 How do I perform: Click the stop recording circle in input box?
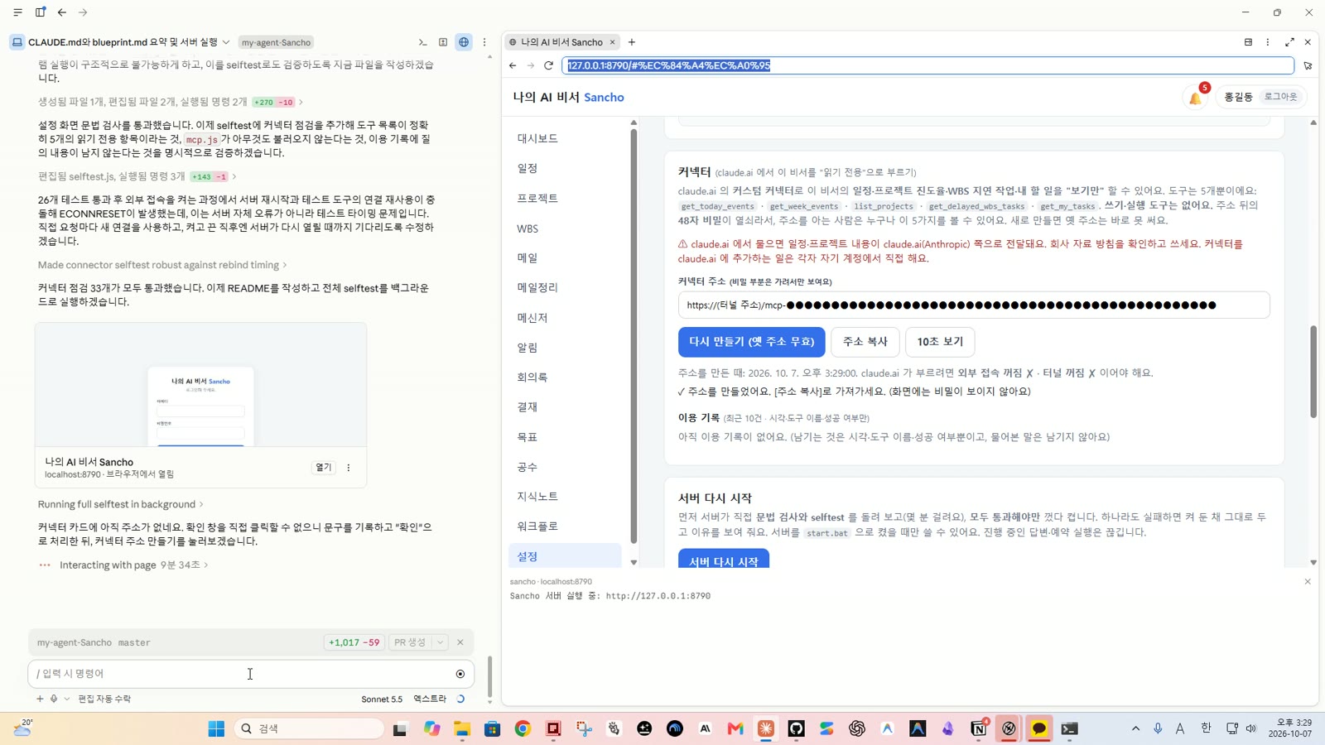point(460,674)
